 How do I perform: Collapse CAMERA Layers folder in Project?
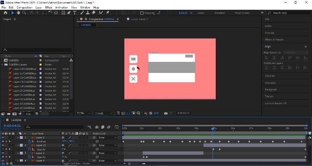pyautogui.click(x=2, y=65)
